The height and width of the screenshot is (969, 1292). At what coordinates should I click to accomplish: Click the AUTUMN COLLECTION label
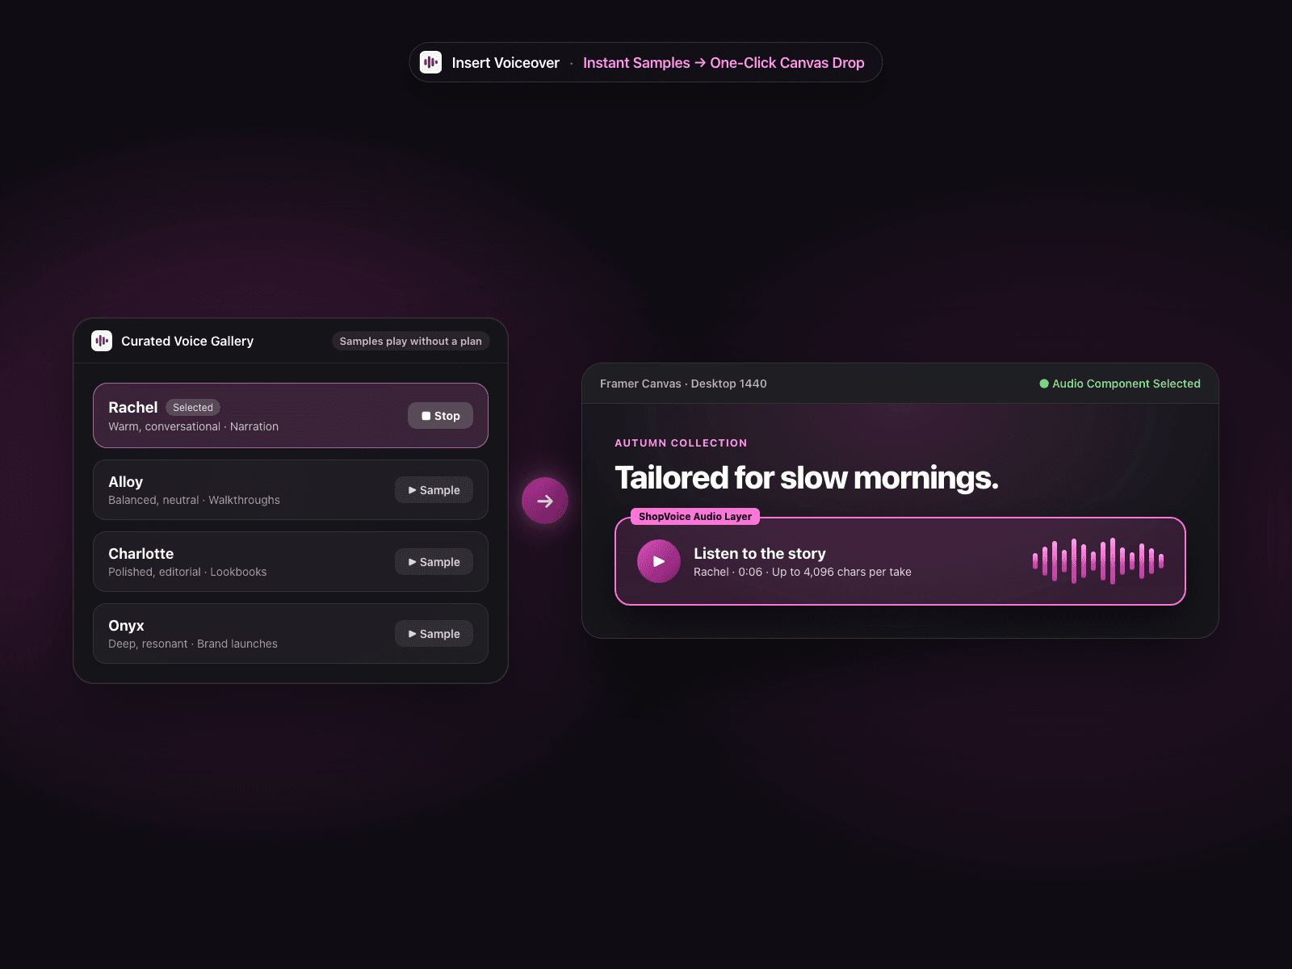click(x=681, y=443)
